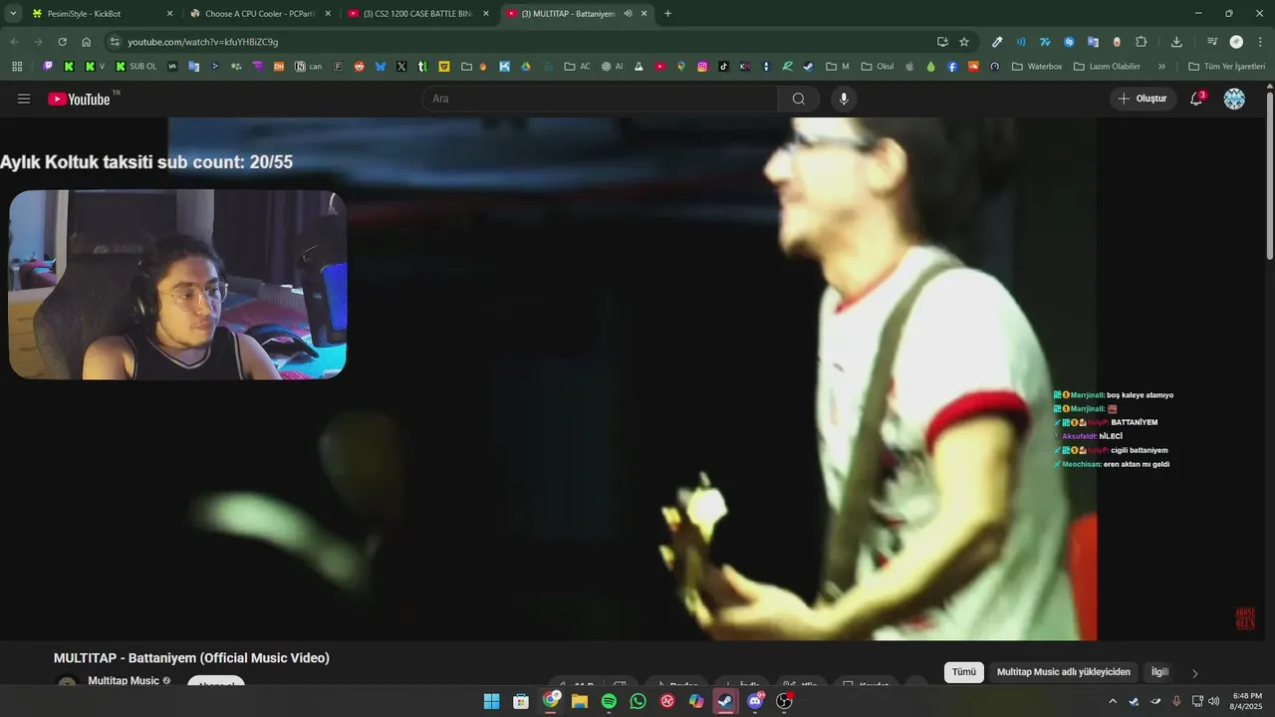Open a new browser tab

667,14
